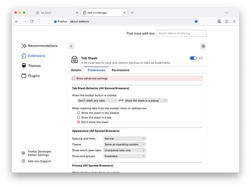
Task: Click the settings gear beside Firefox Developer Edition
Action: (x=24, y=153)
